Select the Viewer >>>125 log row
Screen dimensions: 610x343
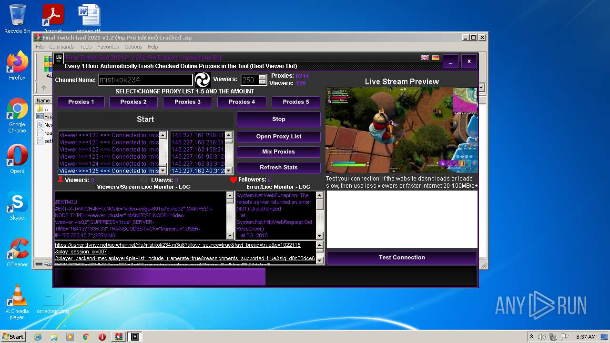point(109,171)
